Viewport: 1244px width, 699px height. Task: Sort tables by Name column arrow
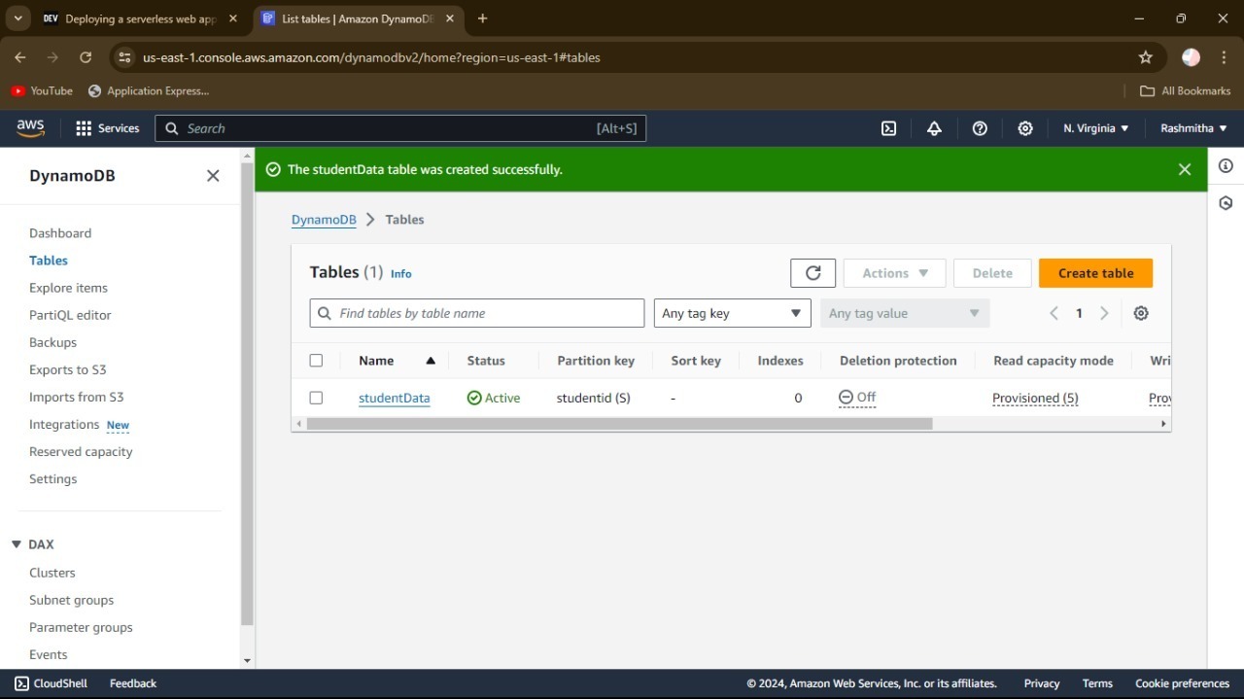click(431, 361)
